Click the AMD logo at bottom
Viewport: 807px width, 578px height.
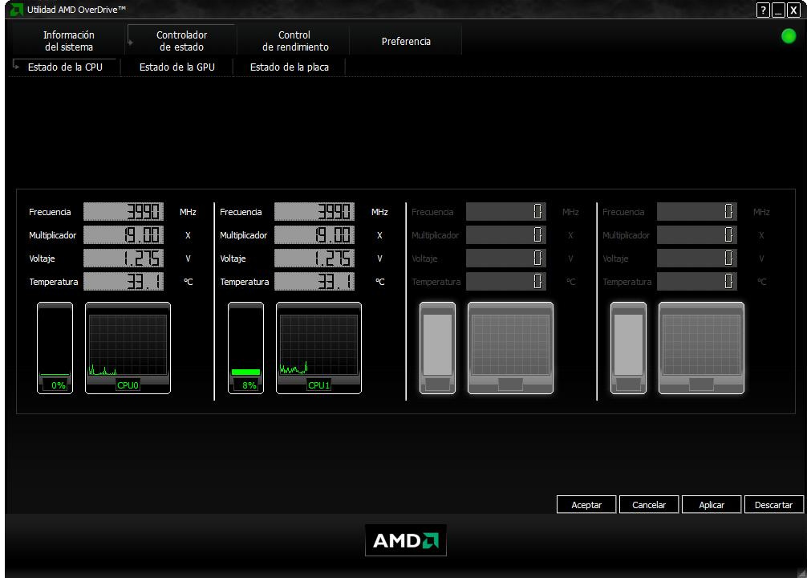[405, 540]
